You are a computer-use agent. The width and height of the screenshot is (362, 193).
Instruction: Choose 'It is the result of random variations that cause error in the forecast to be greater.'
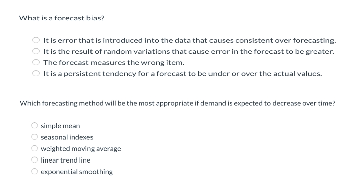coord(36,51)
